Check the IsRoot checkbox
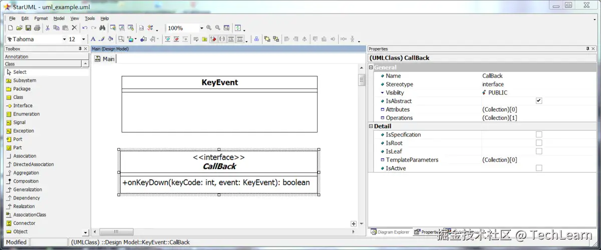 [539, 143]
